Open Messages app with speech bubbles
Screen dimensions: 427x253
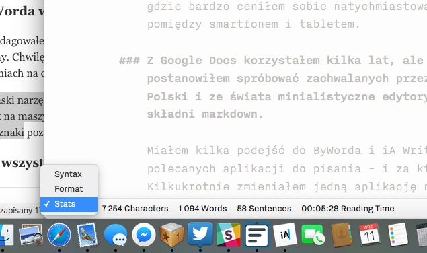116,235
